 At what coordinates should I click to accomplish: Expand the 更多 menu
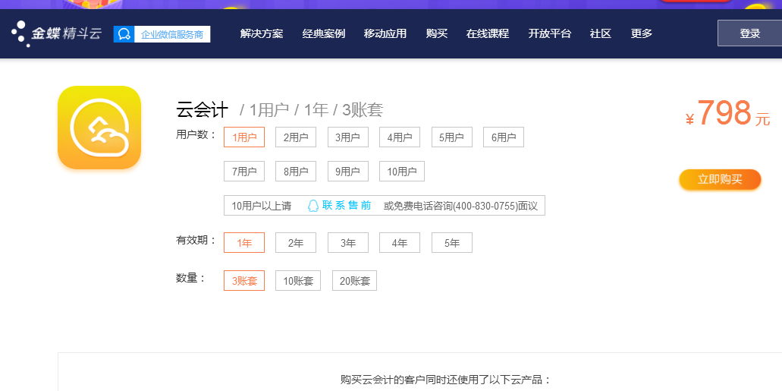[x=642, y=34]
